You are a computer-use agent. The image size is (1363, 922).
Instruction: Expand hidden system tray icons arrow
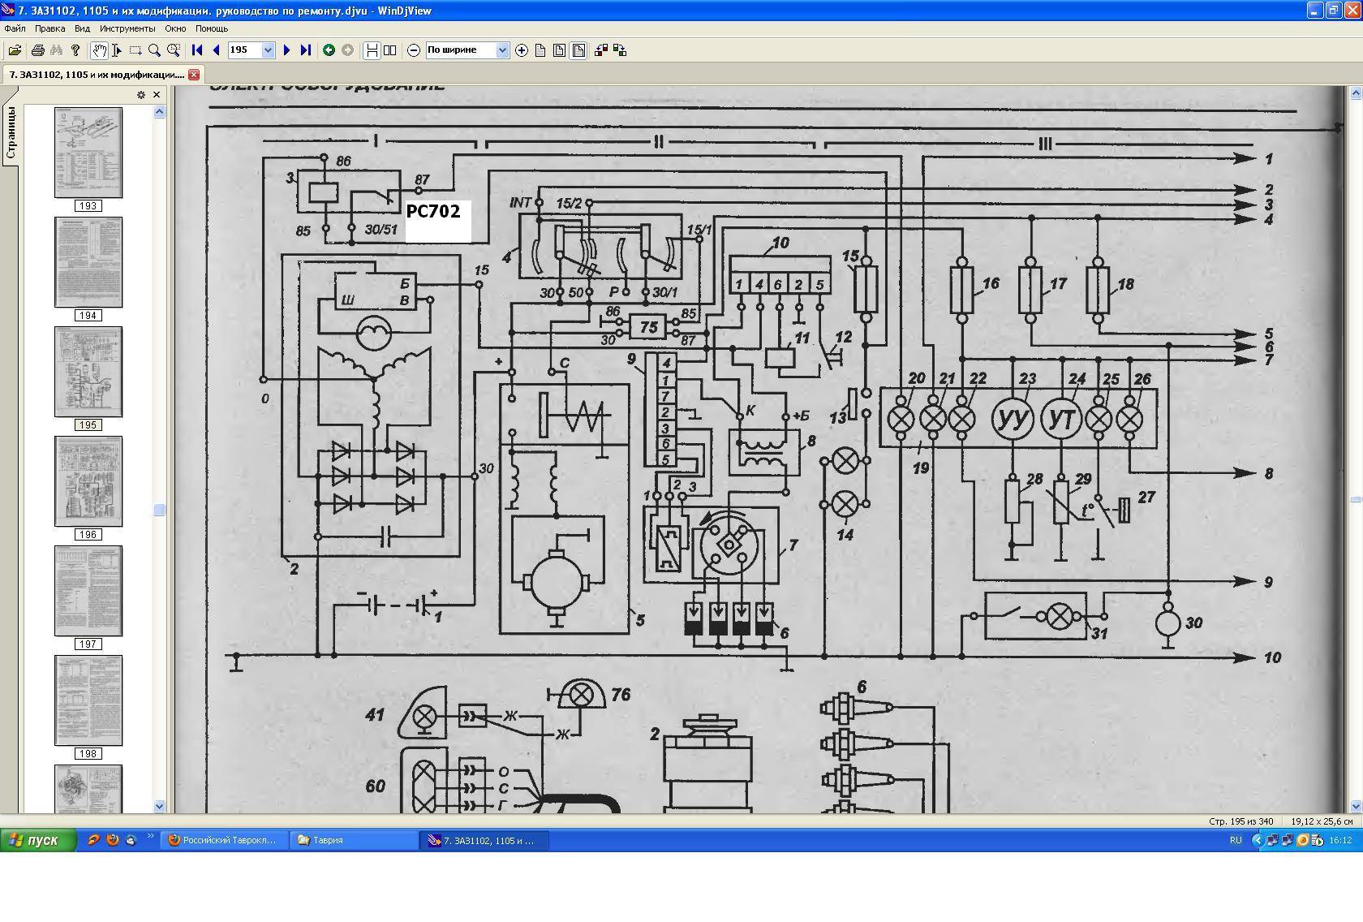pyautogui.click(x=1258, y=840)
